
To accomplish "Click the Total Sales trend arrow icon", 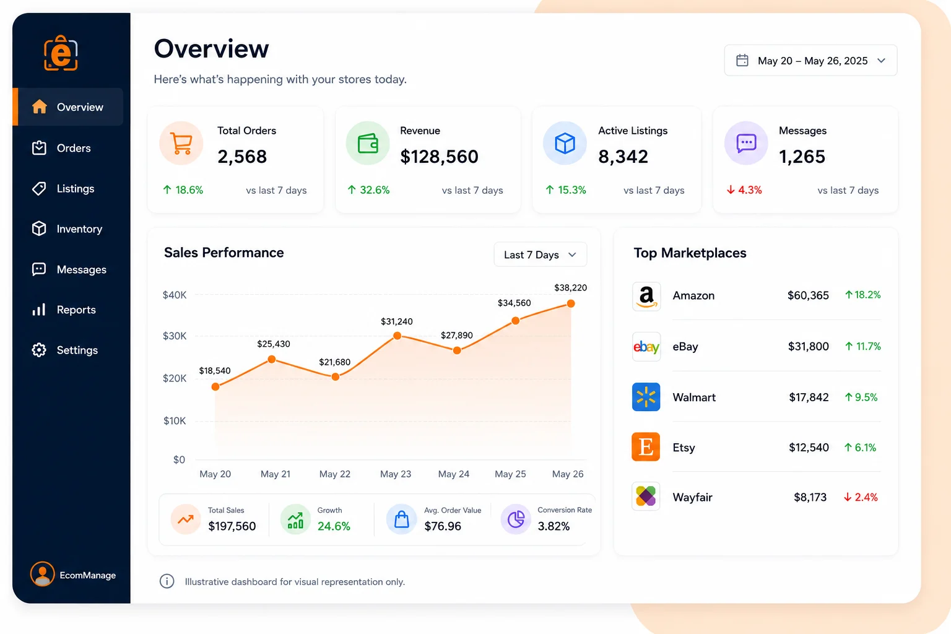I will pyautogui.click(x=186, y=519).
